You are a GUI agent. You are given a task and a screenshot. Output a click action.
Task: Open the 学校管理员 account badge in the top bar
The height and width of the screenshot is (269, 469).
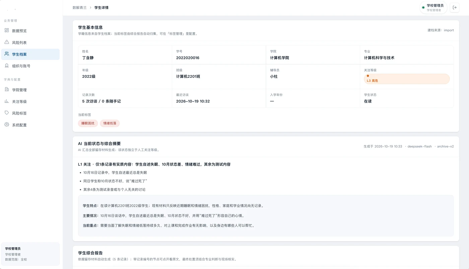coord(433,7)
